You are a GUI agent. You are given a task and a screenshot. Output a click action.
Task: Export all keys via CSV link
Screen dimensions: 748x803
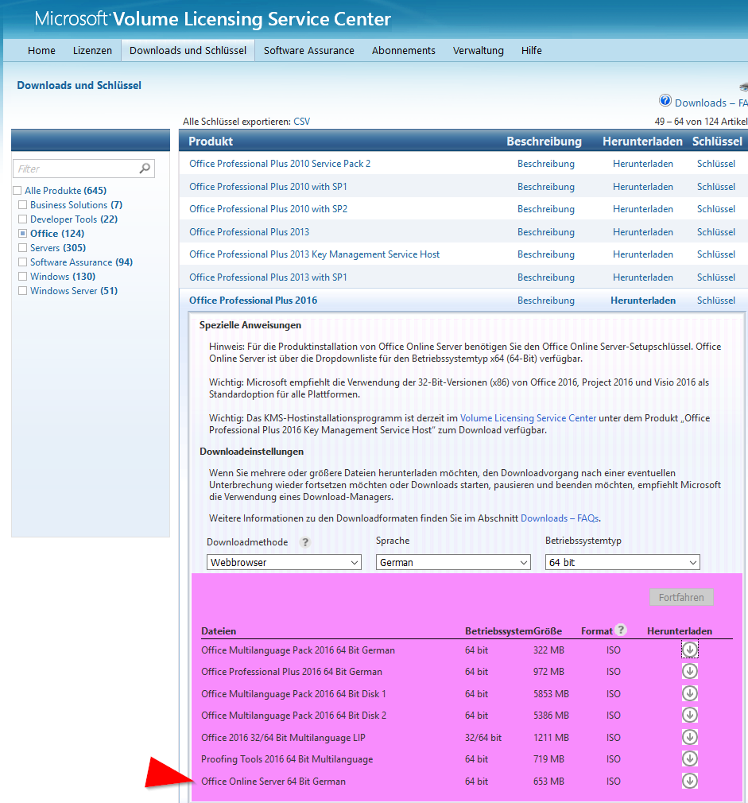pos(301,122)
